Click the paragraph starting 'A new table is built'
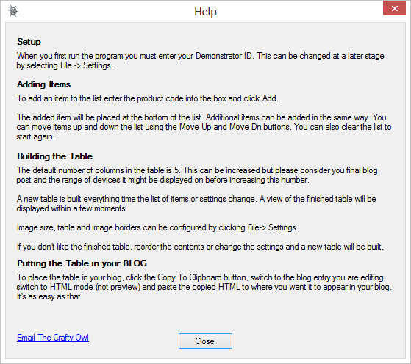Image resolution: width=411 pixels, height=364 pixels. click(x=196, y=203)
